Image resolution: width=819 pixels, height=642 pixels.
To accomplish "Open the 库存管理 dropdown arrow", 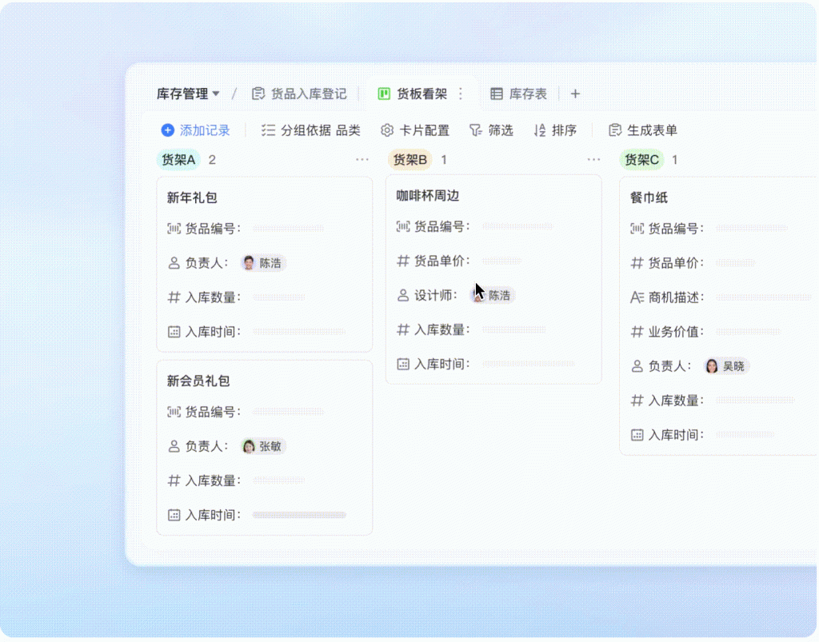I will click(x=217, y=94).
